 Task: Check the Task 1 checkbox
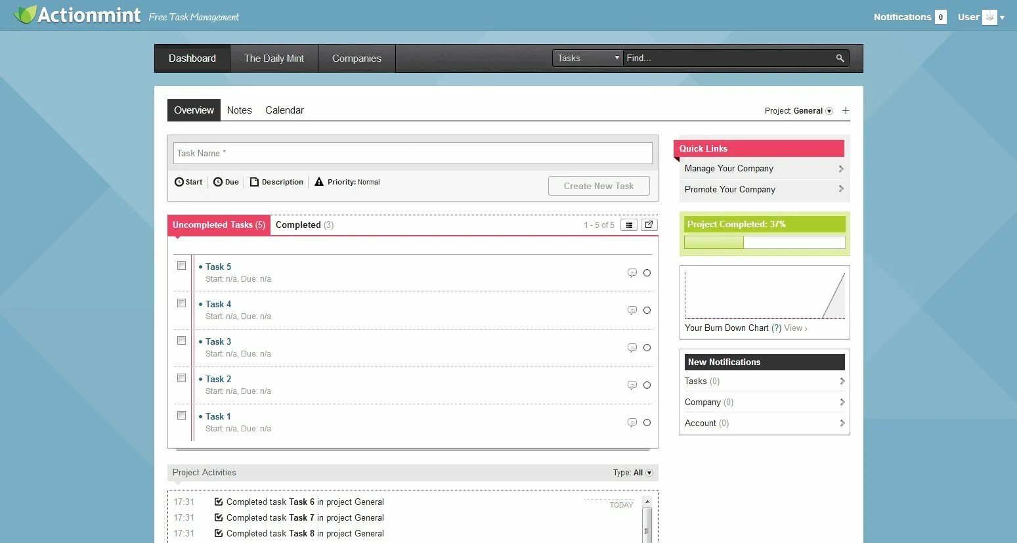click(182, 416)
